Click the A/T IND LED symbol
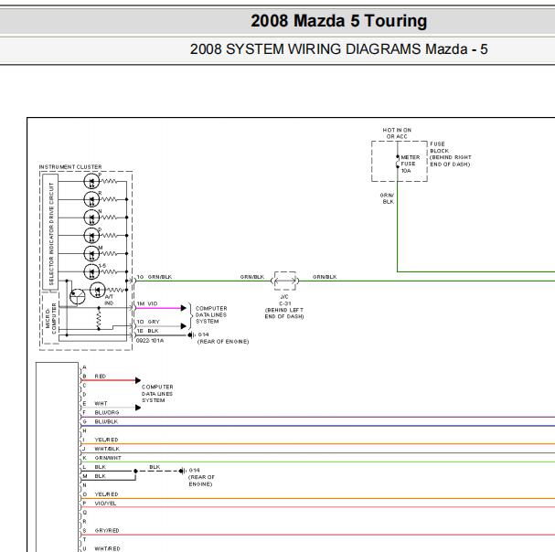 click(x=97, y=290)
